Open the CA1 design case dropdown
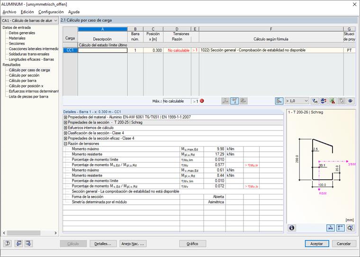The image size is (360, 257). click(x=29, y=20)
